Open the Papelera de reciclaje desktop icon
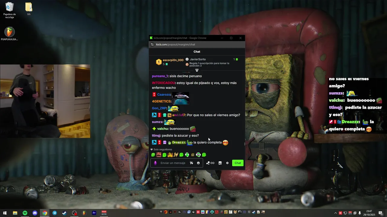Image resolution: width=387 pixels, height=217 pixels. (10, 11)
